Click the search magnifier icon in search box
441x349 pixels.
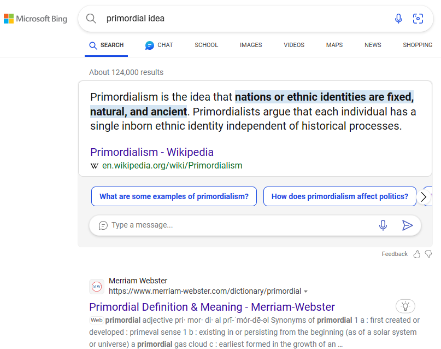[91, 19]
